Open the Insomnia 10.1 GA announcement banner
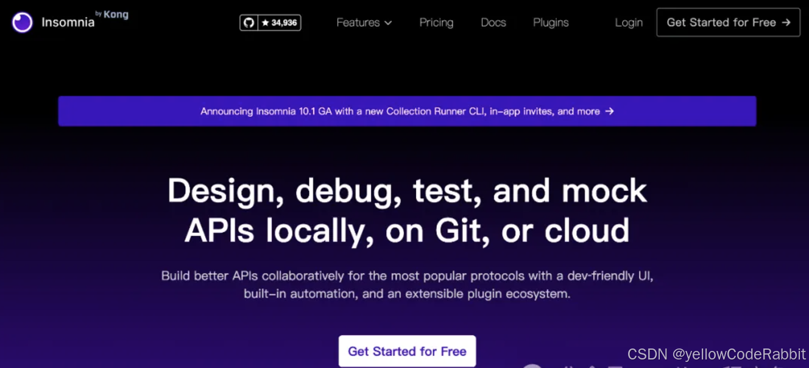The height and width of the screenshot is (368, 809). [x=407, y=111]
